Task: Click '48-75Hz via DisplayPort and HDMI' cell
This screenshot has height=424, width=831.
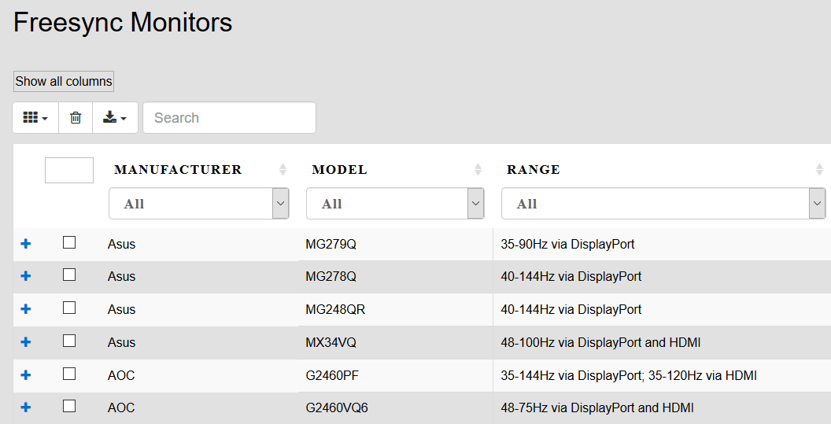Action: pyautogui.click(x=597, y=408)
